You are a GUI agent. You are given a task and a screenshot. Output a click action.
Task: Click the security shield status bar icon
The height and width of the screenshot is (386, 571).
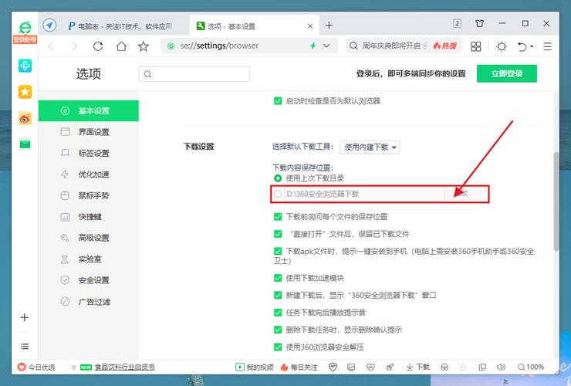(x=333, y=367)
